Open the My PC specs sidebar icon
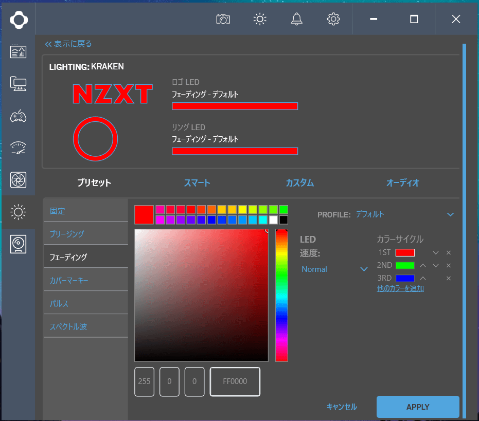Screen dimensions: 479x421 19,84
